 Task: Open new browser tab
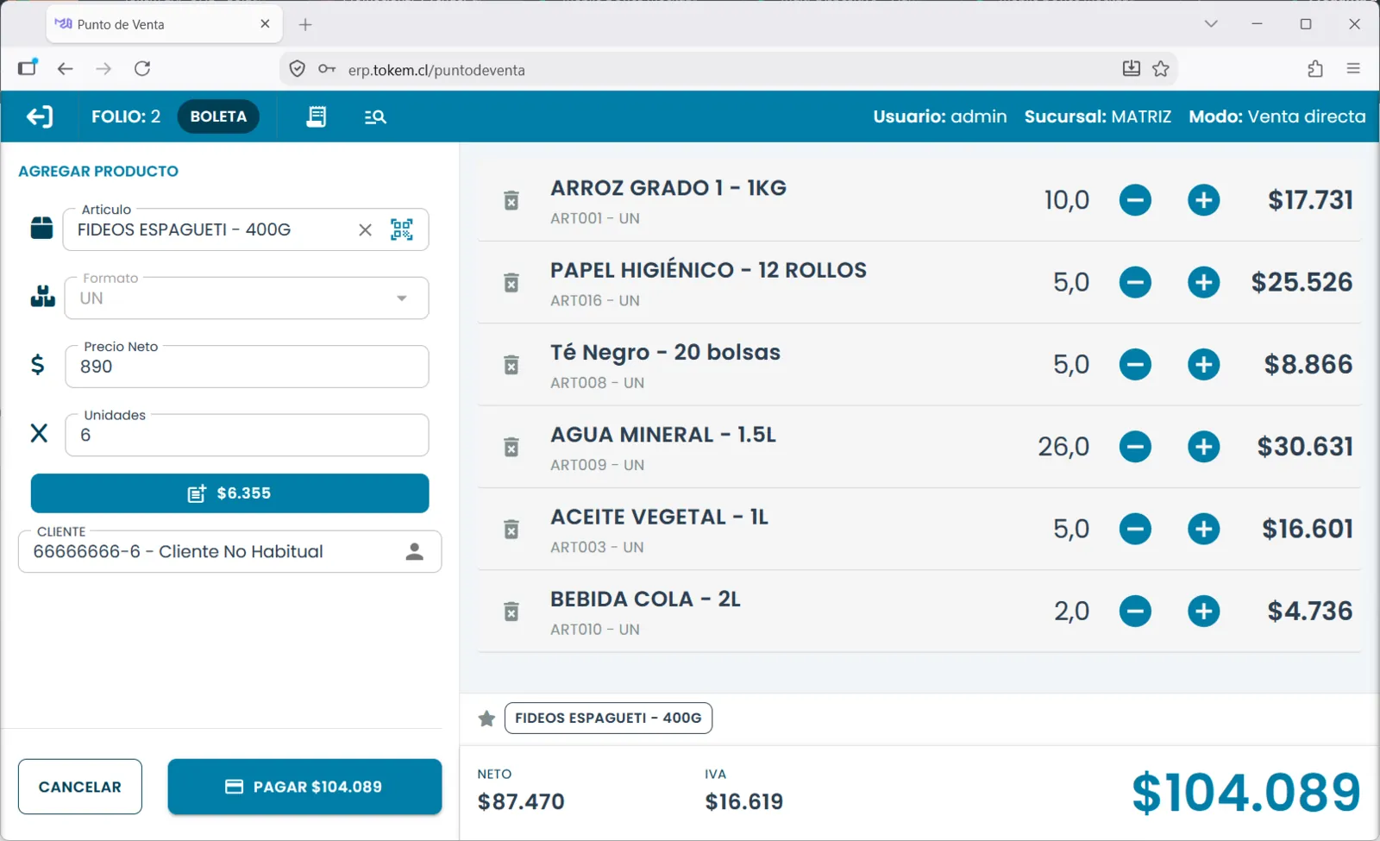tap(305, 24)
